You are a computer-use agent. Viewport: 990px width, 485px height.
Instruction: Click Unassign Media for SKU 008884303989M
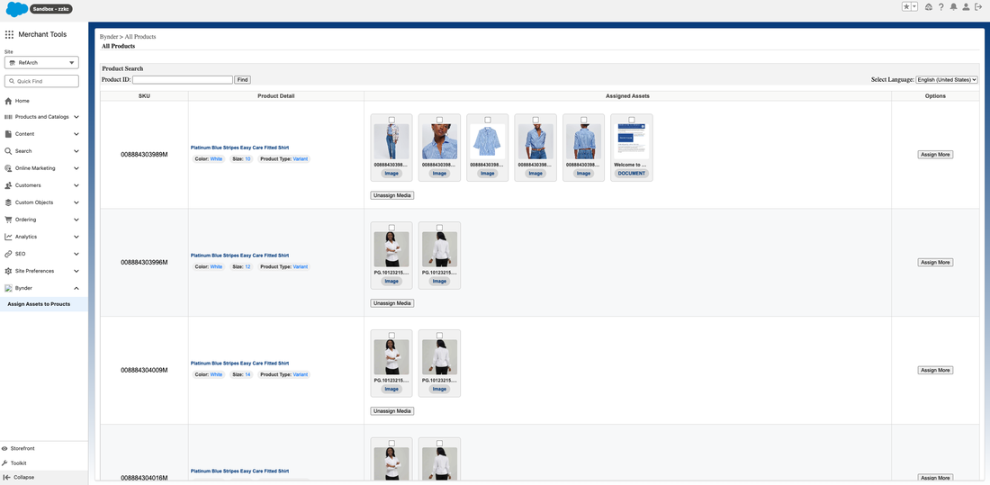[392, 195]
